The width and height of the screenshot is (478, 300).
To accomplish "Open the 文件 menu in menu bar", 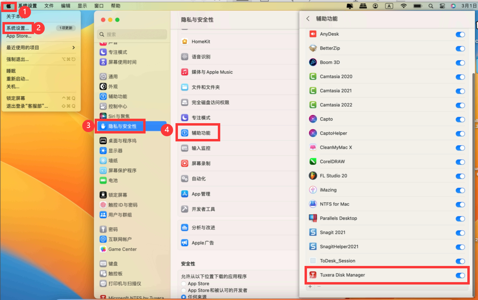I will [x=49, y=6].
